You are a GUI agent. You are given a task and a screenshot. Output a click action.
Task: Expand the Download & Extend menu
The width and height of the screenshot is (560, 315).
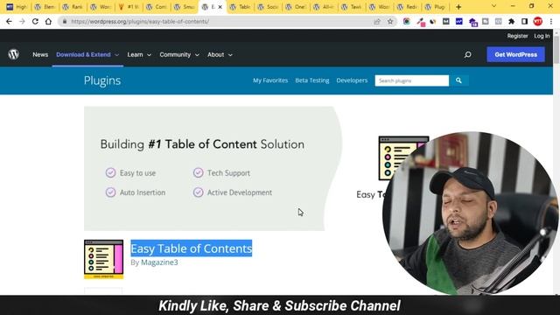[87, 54]
